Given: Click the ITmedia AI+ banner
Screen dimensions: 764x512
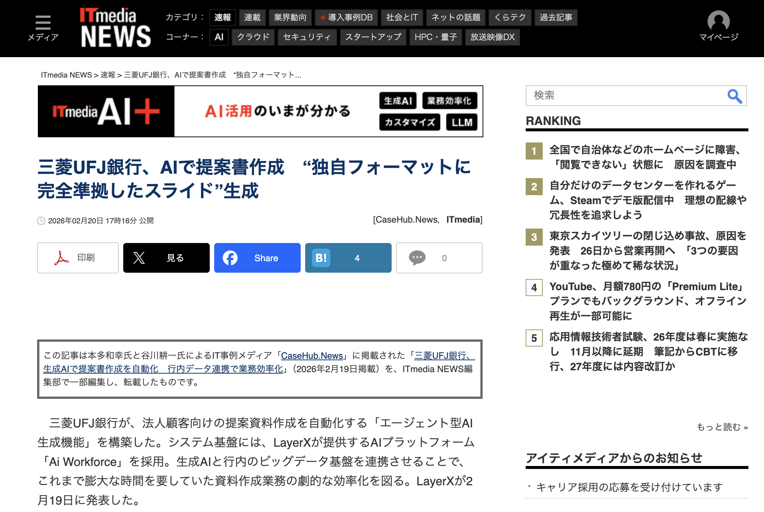Looking at the screenshot, I should coord(260,111).
